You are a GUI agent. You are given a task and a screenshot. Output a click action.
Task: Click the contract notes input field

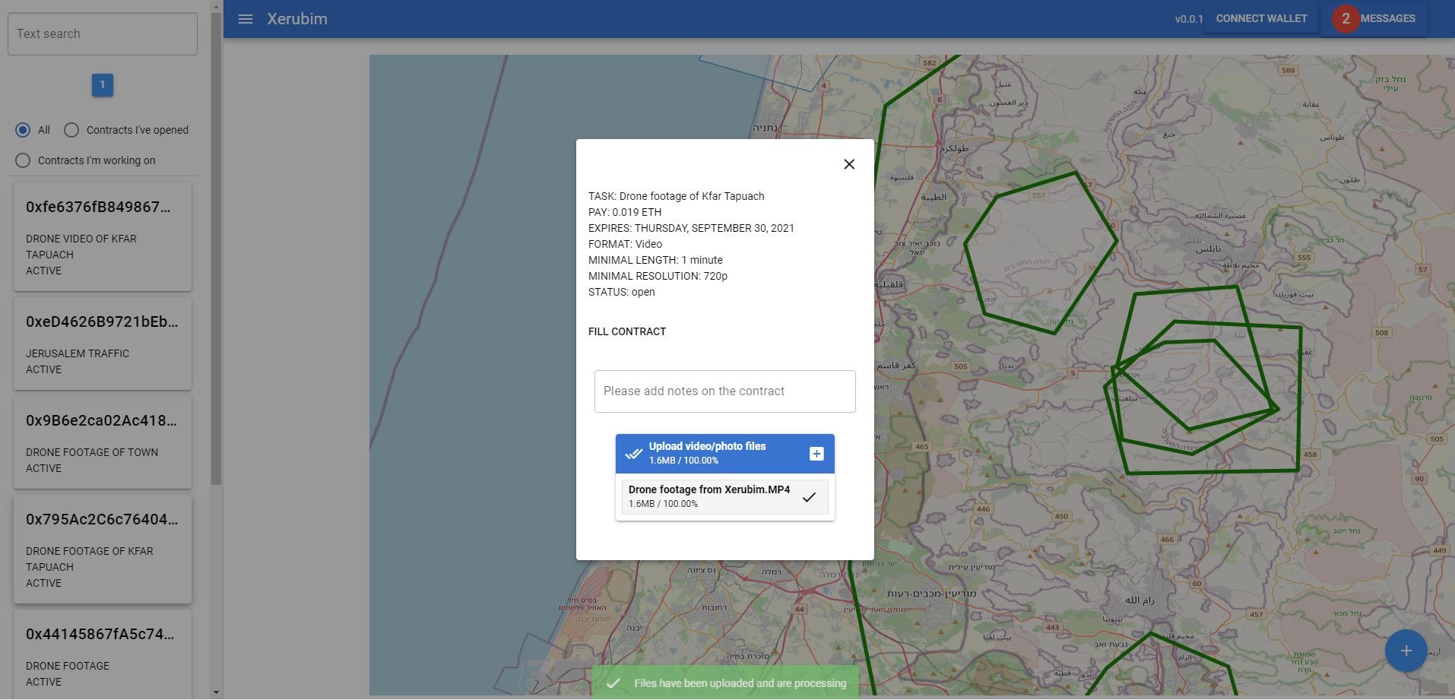[x=725, y=391]
